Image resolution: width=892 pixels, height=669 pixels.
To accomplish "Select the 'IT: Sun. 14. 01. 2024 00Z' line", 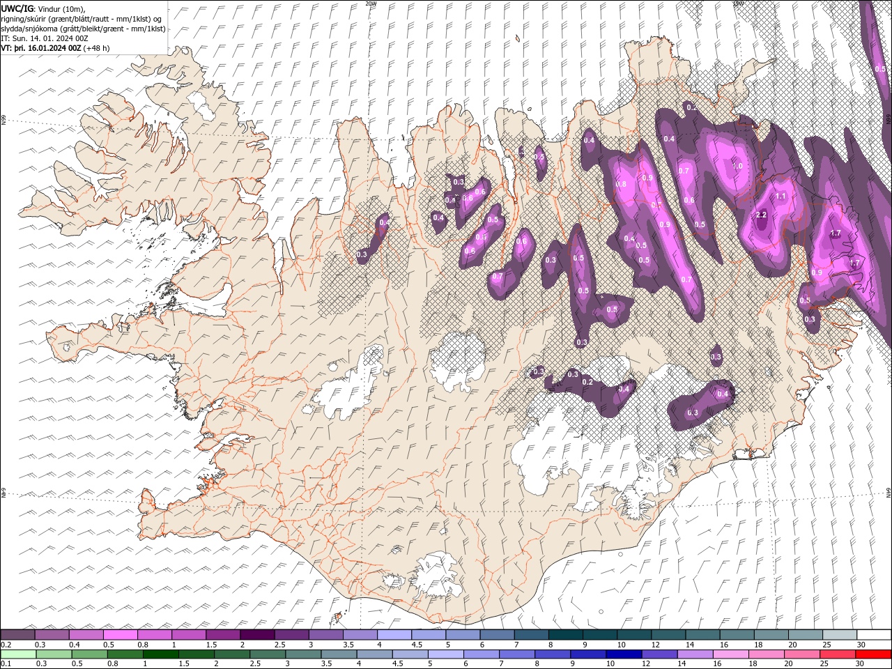I will pos(45,38).
